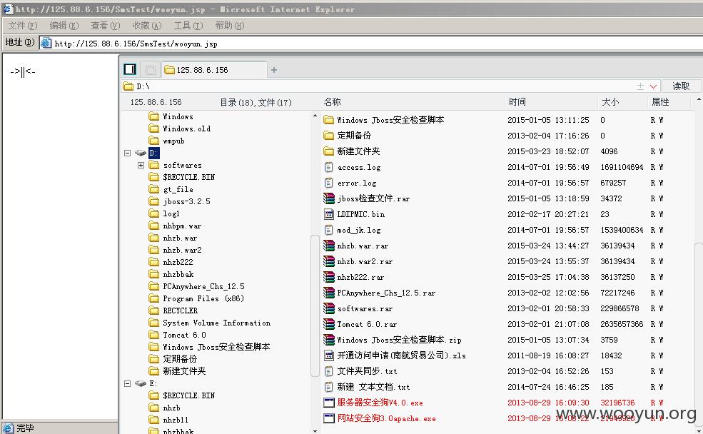Select jboss-3.2.5 folder in tree

(x=186, y=201)
